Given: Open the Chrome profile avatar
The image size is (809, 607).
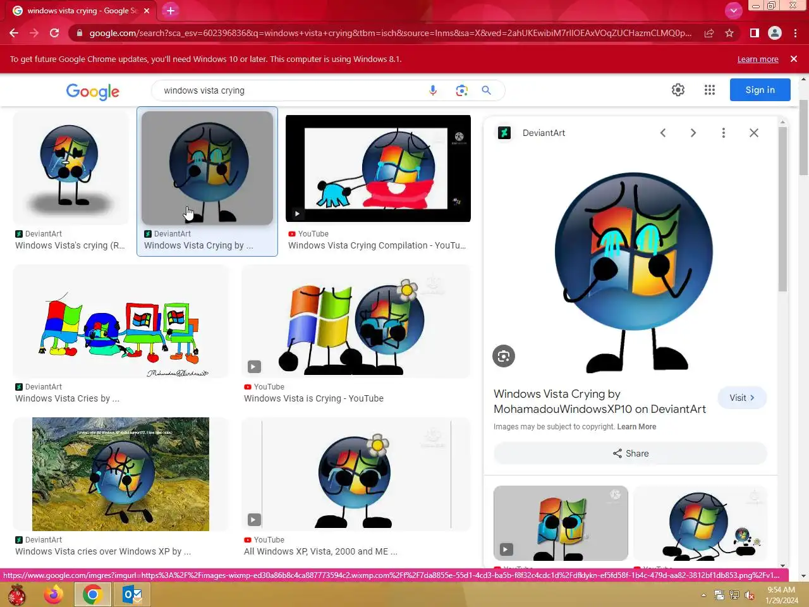Looking at the screenshot, I should point(775,33).
